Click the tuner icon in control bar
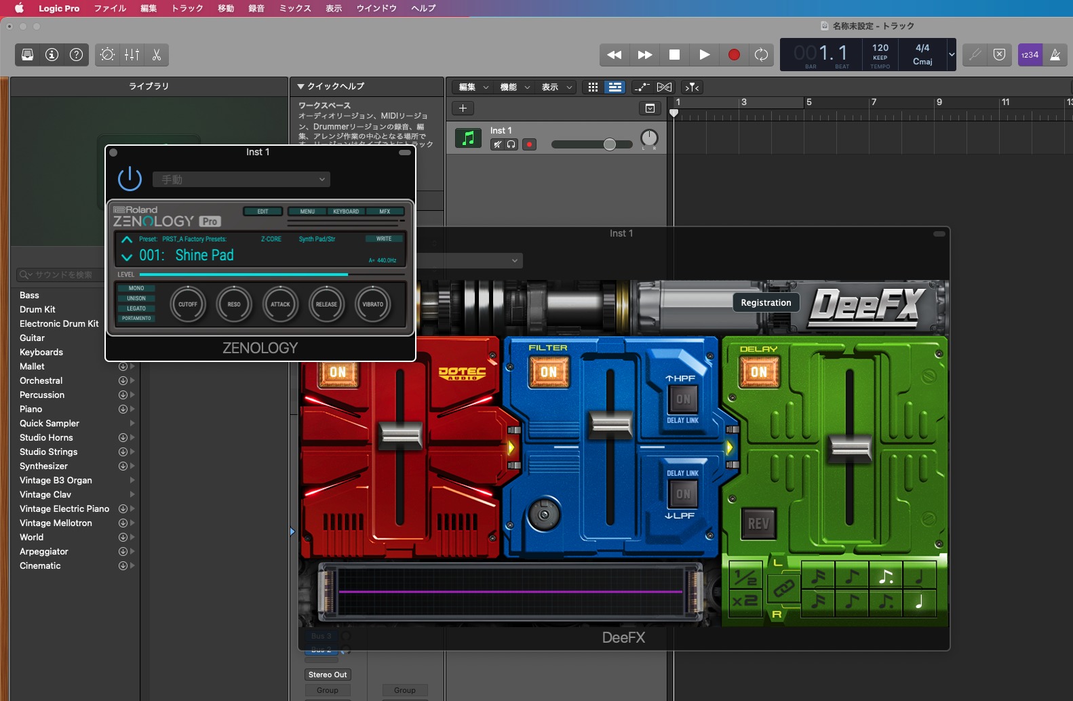1073x701 pixels. click(x=975, y=55)
